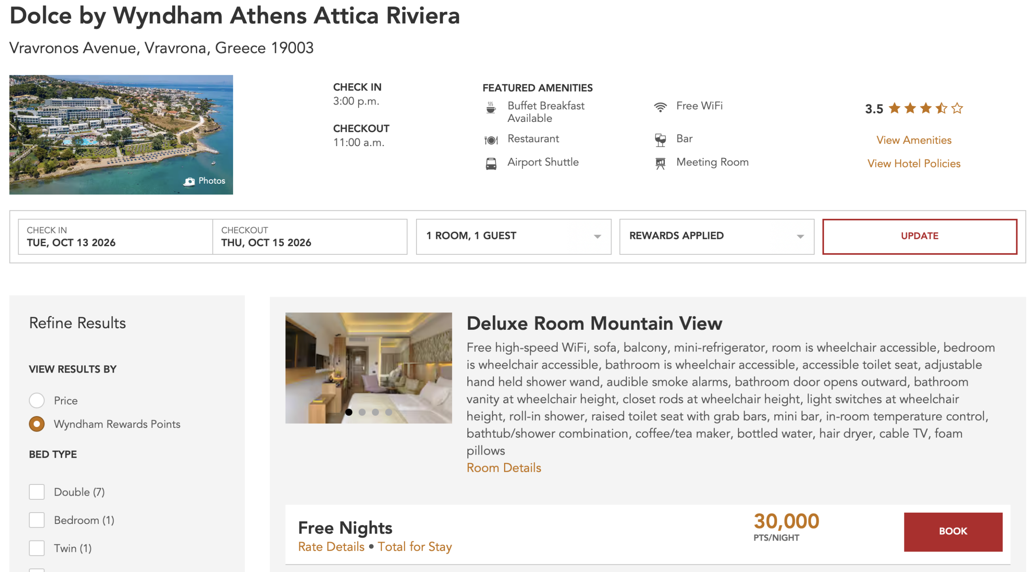Viewport: 1034px width, 572px height.
Task: Select the second carousel dot
Action: pyautogui.click(x=362, y=413)
